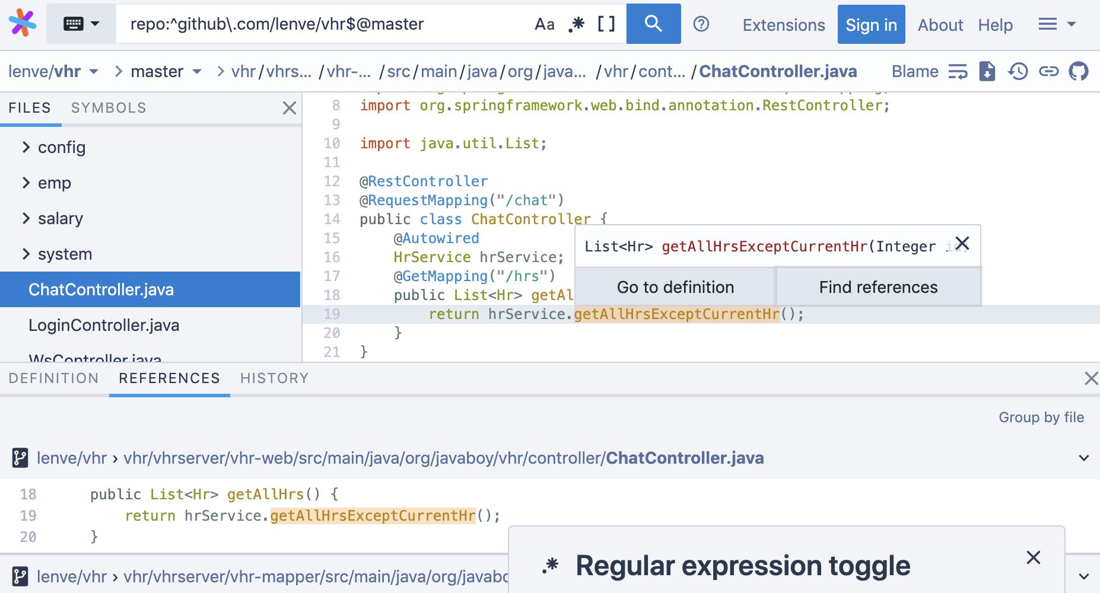
Task: Toggle structural search brackets option
Action: point(606,24)
